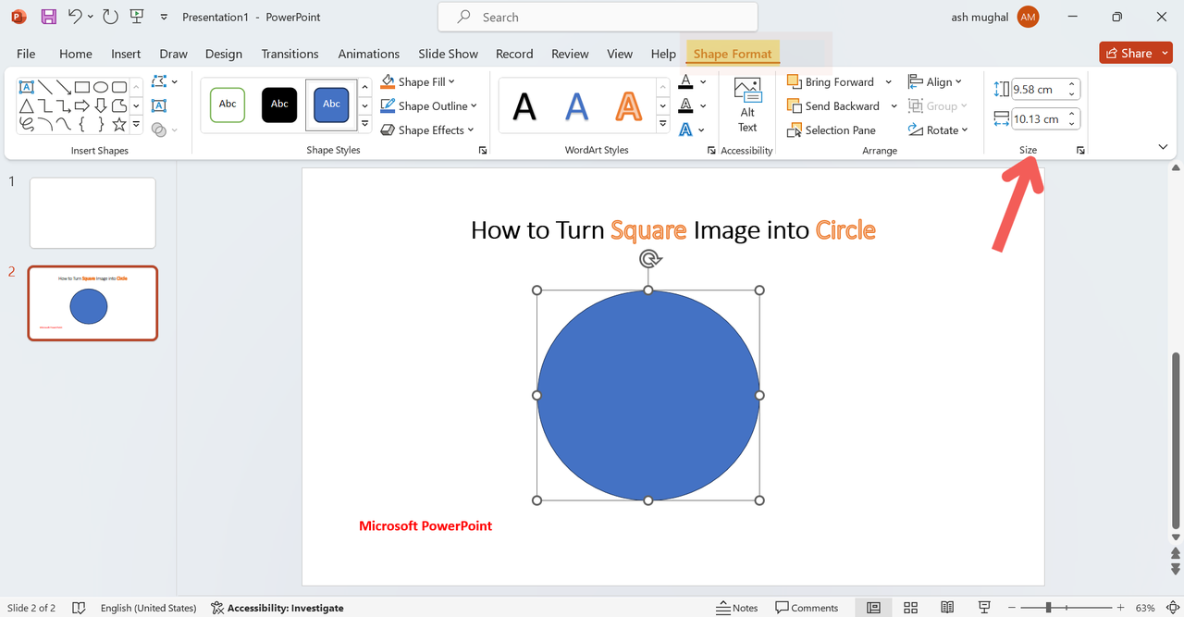Click the spell check book icon
Screen dimensions: 1184x617
(x=79, y=608)
